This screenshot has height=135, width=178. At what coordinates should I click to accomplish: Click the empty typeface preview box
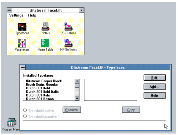(111, 90)
